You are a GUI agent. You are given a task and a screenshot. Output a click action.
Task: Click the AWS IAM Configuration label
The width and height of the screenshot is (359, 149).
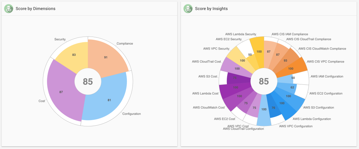[327, 76]
